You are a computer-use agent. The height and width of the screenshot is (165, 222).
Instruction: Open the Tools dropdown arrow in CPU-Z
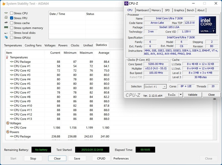tap(180, 95)
